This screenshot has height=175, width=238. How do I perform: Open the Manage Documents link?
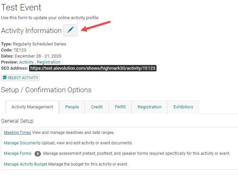[x=22, y=143]
